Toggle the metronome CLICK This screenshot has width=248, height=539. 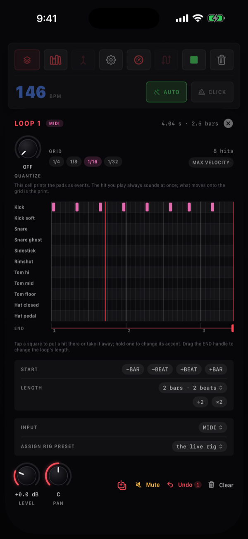point(212,92)
